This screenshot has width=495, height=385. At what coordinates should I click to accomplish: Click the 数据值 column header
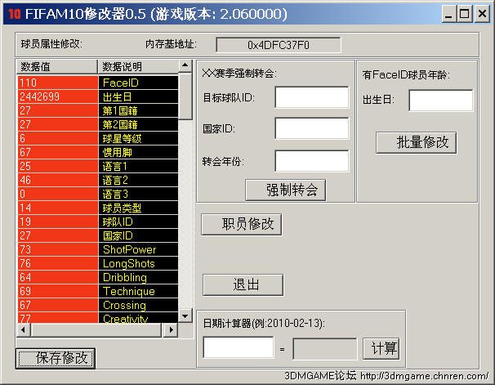[56, 66]
